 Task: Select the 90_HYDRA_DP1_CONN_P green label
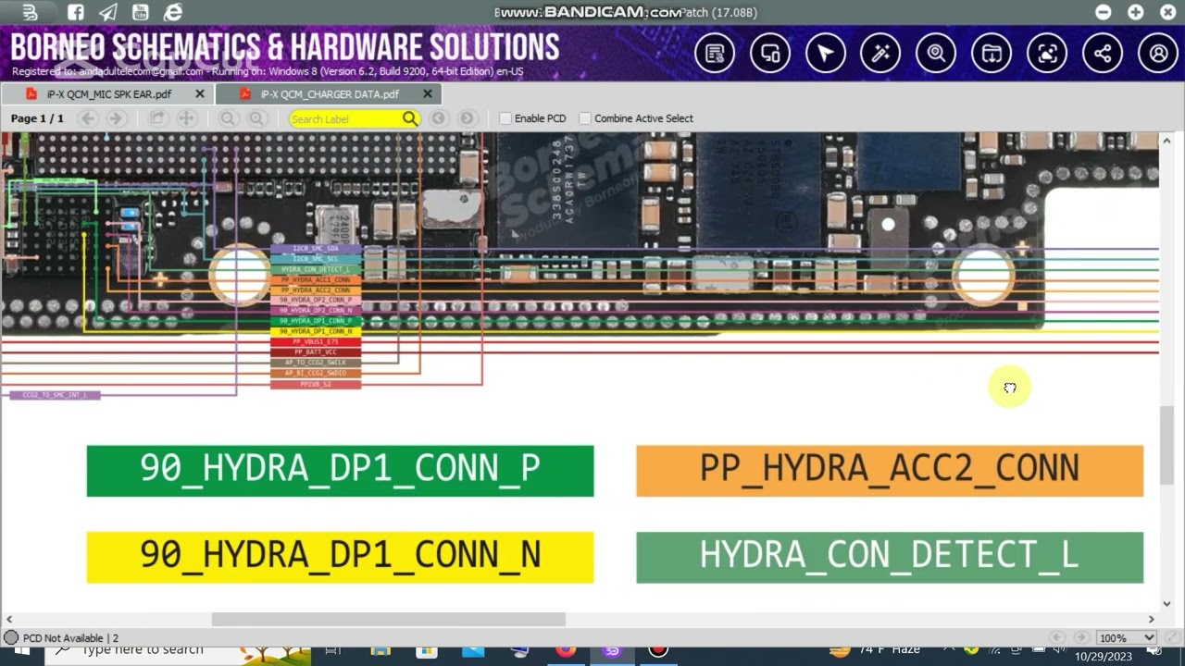[x=340, y=471]
